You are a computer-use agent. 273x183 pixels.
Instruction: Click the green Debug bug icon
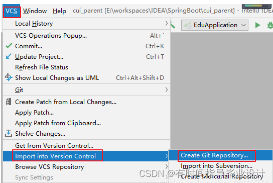[270, 25]
